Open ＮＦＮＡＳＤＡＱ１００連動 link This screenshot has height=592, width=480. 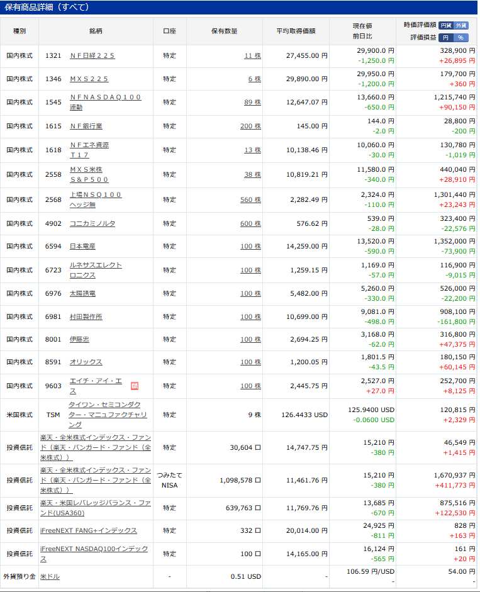pyautogui.click(x=105, y=103)
